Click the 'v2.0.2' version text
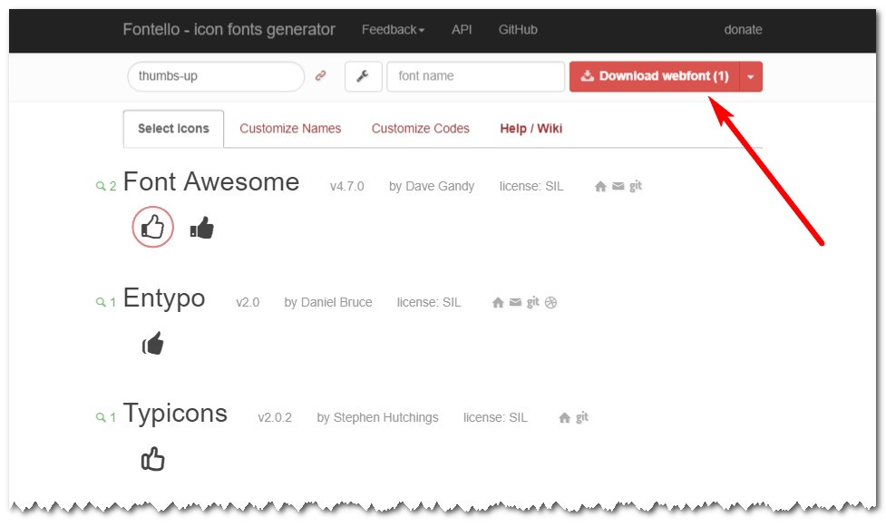Viewport: 886px width, 527px height. point(275,418)
